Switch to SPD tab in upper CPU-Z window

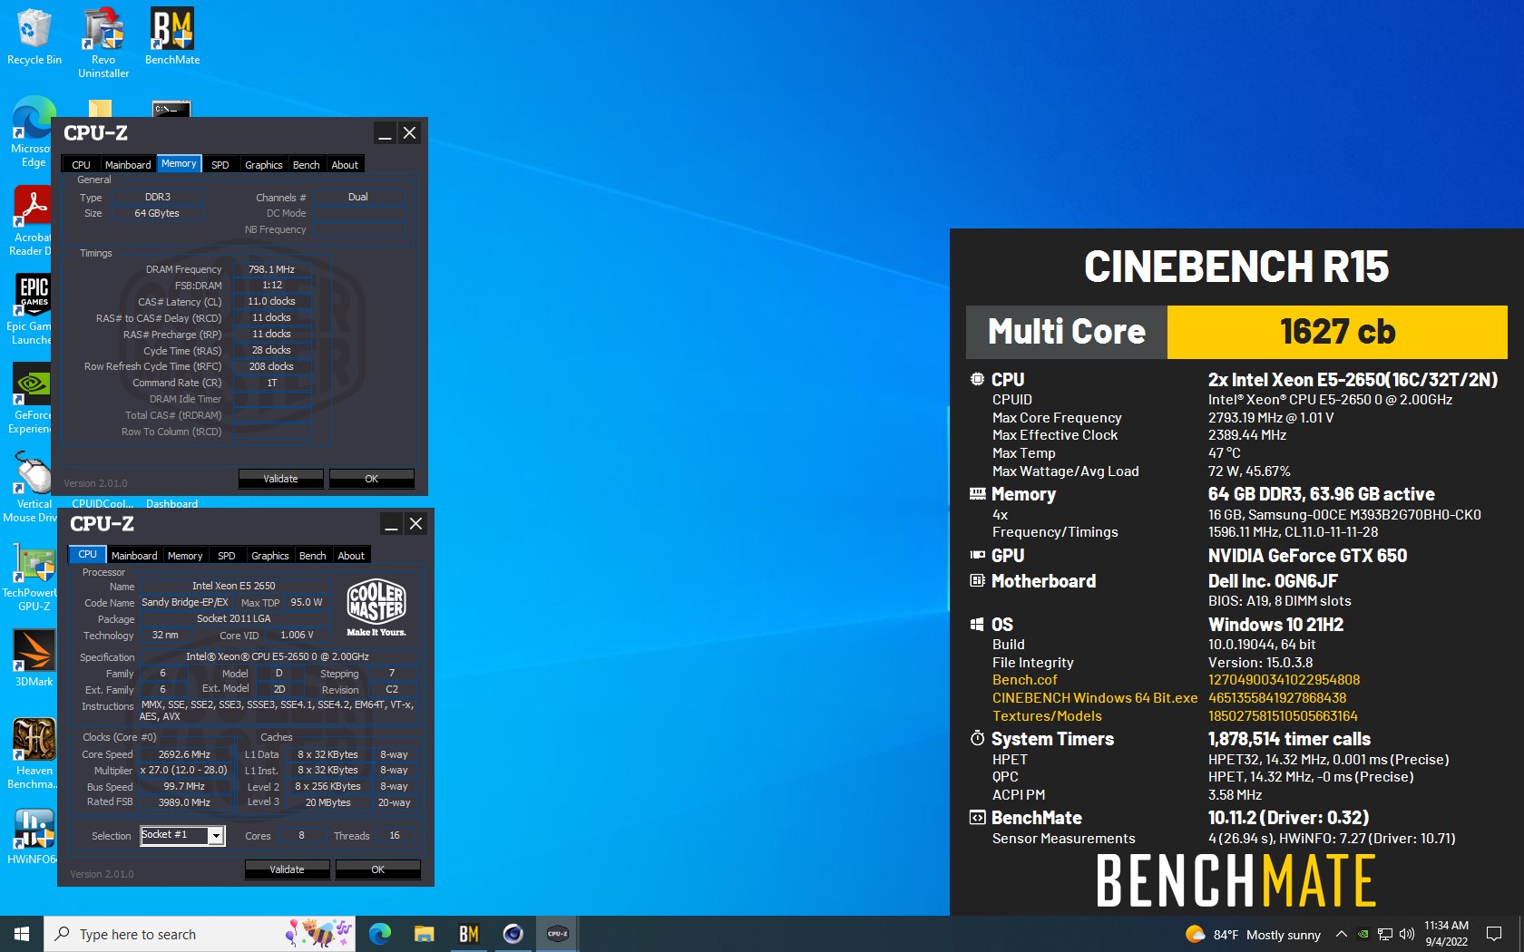coord(220,165)
